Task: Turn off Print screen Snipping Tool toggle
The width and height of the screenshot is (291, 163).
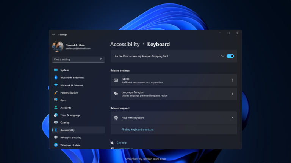Action: click(230, 56)
